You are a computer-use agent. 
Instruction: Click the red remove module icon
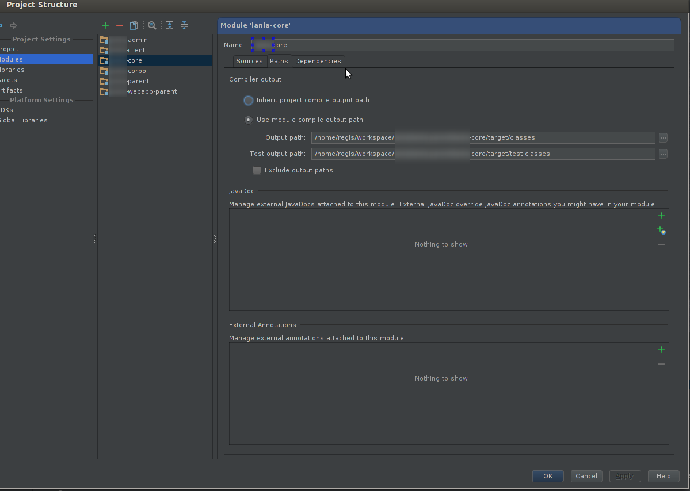[120, 25]
